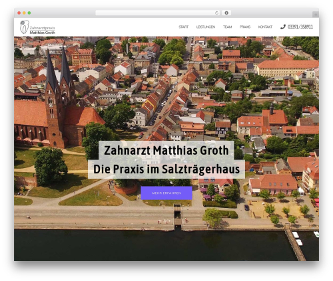This screenshot has width=333, height=281.
Task: Add a new browser tab
Action: pyautogui.click(x=316, y=15)
